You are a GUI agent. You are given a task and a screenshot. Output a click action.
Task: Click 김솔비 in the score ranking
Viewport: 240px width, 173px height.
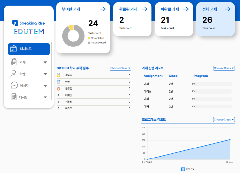pos(68,102)
